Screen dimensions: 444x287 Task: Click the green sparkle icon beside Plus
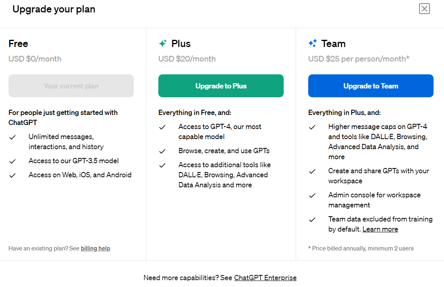(x=163, y=43)
